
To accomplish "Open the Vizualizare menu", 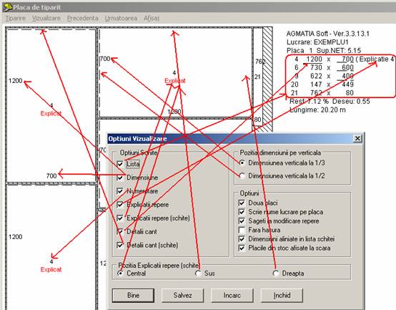I will point(46,18).
